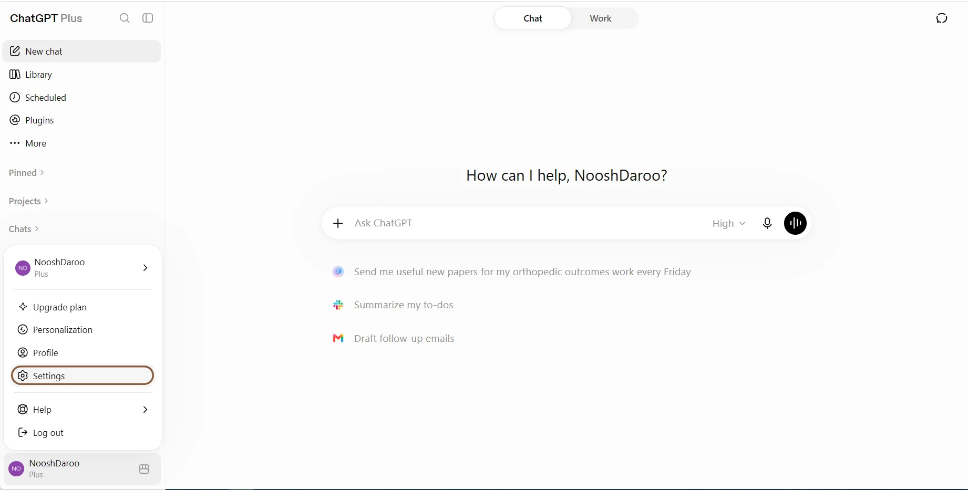Expand the Chats section
968x490 pixels.
click(x=24, y=229)
